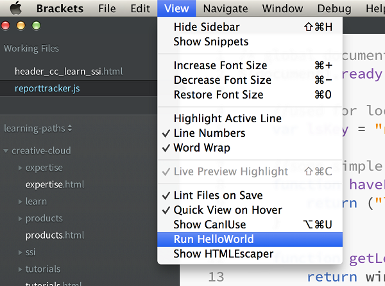Choose Show CanIUse menu entry
This screenshot has width=385, height=286.
pos(250,225)
